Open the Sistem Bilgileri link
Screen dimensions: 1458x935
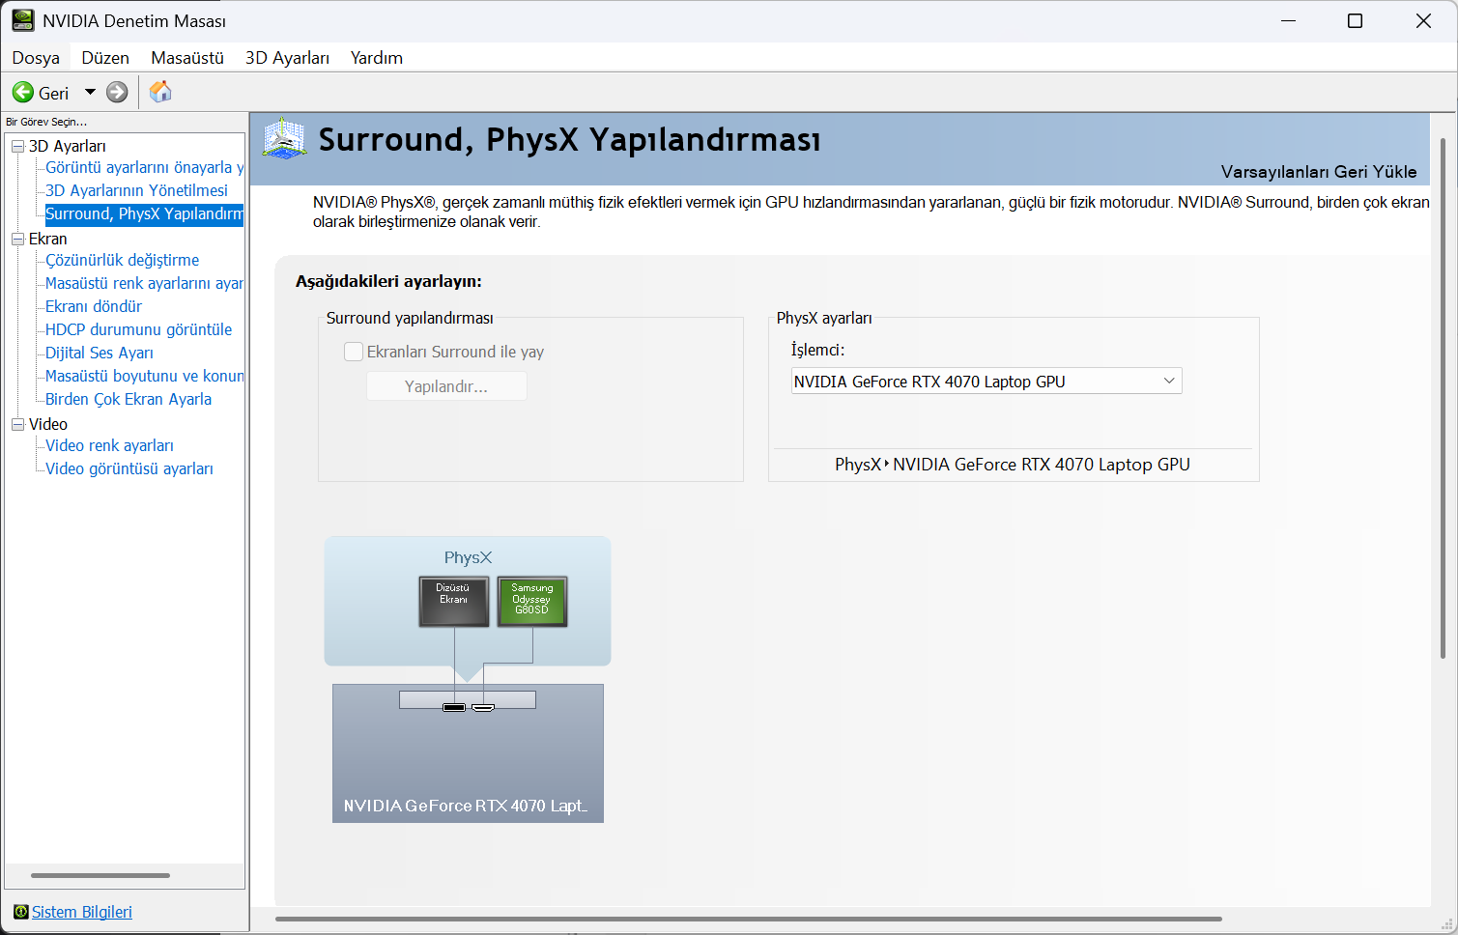pos(82,912)
